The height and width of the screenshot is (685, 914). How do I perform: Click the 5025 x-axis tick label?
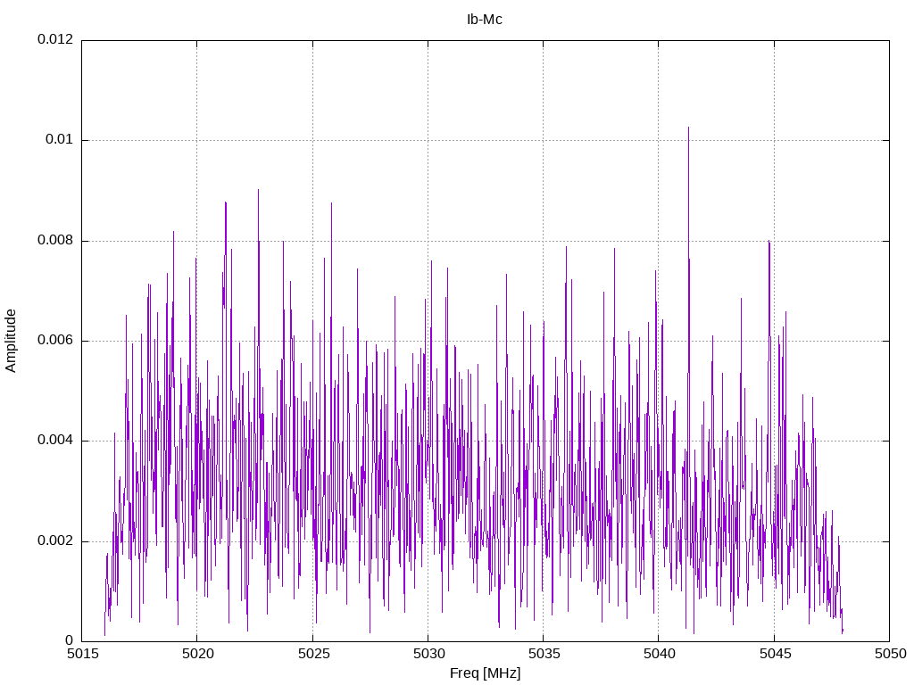coord(313,654)
